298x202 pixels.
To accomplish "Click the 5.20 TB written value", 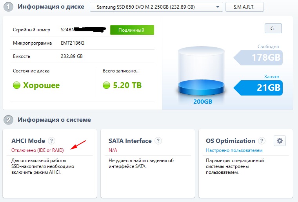I will point(127,85).
